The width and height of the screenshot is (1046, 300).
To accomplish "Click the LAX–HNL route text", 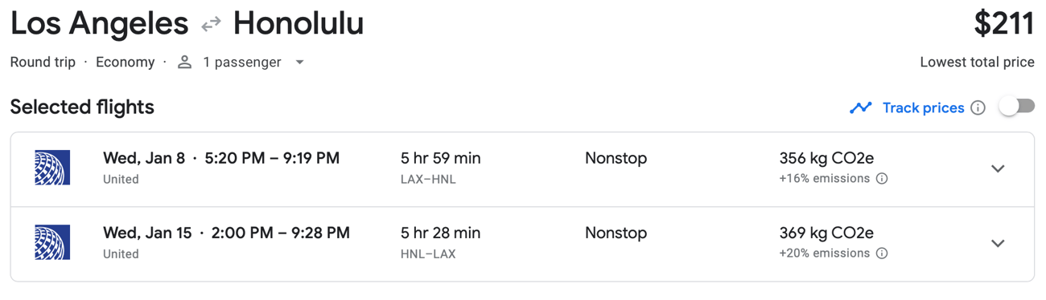I will click(x=428, y=180).
